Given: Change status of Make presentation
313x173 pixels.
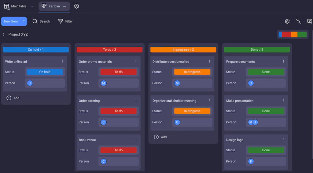Looking at the screenshot, I should click(266, 111).
